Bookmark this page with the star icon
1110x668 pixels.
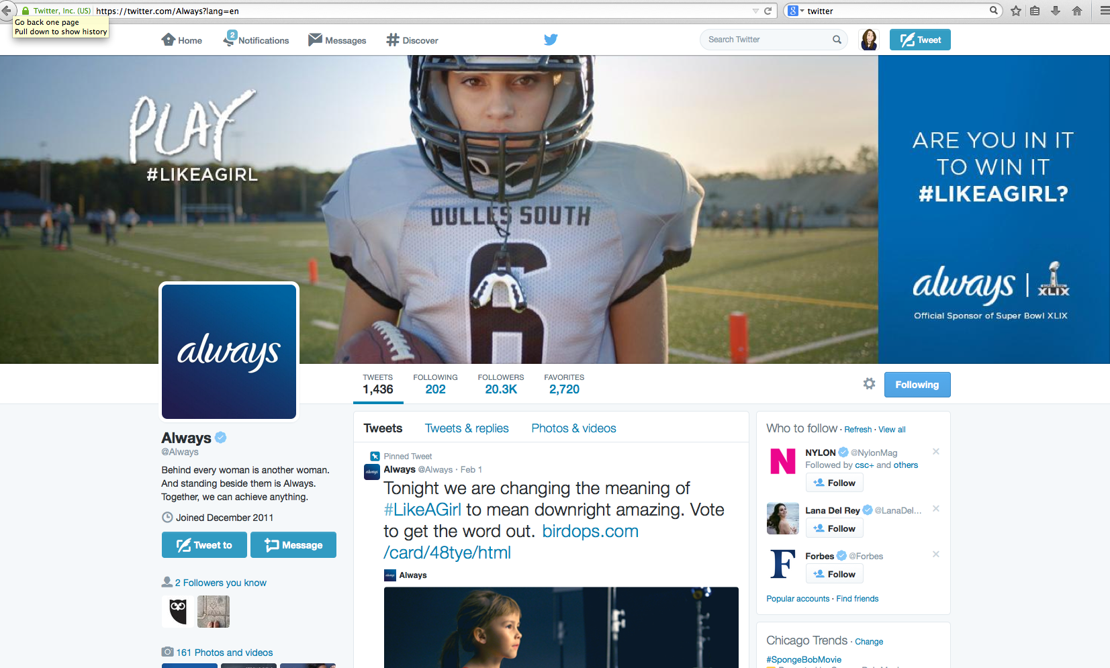(1016, 11)
